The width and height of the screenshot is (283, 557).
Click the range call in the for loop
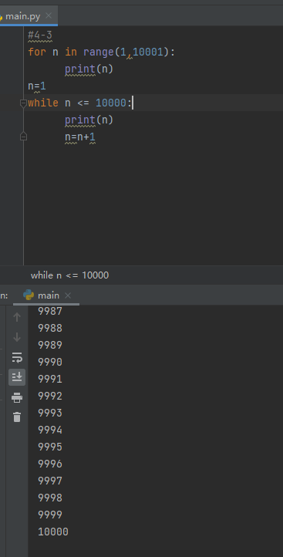coord(99,52)
